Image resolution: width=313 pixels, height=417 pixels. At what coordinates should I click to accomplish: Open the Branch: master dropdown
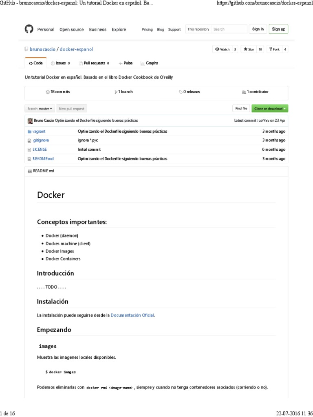click(x=40, y=109)
